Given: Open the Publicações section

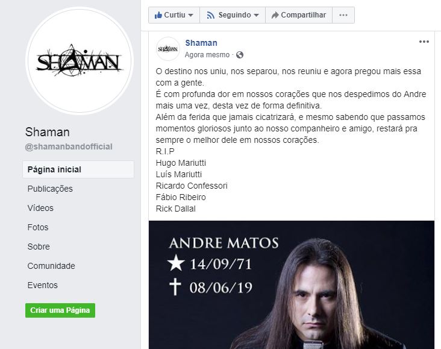Looking at the screenshot, I should [50, 189].
